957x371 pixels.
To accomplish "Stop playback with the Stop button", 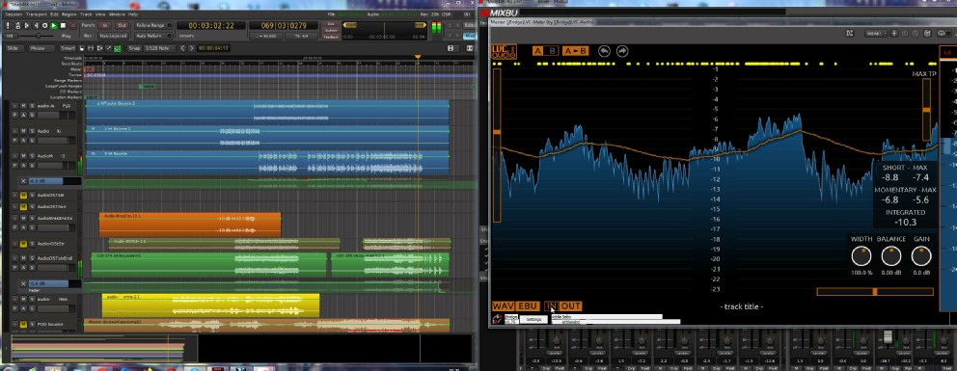I will [63, 26].
